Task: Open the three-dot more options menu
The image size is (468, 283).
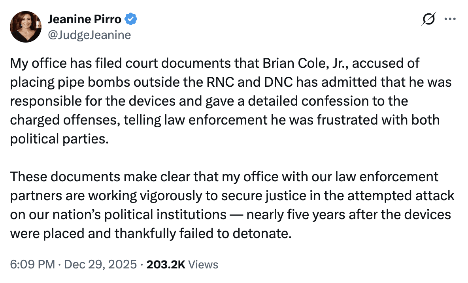Action: 450,19
